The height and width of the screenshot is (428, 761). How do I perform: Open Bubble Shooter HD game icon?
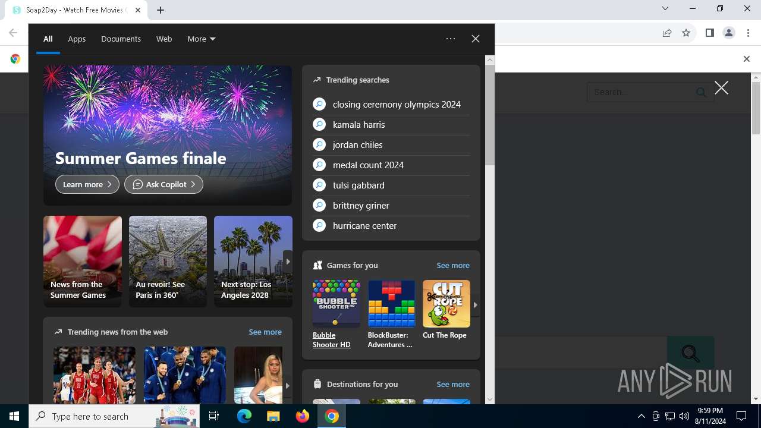337,304
